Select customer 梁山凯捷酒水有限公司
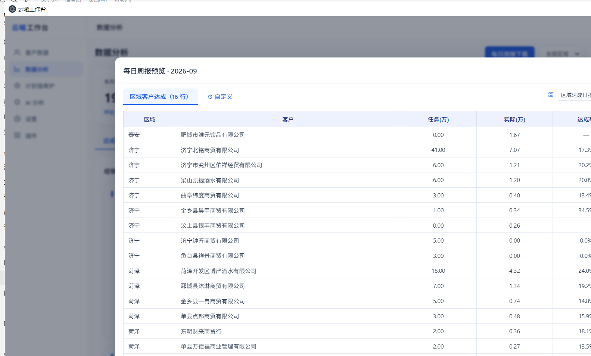This screenshot has width=591, height=356. coord(210,180)
